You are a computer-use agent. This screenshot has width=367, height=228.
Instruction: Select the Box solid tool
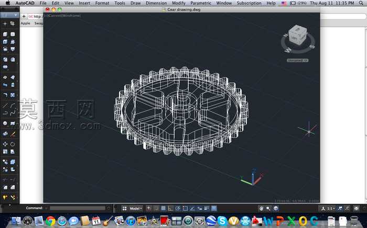pyautogui.click(x=5, y=35)
